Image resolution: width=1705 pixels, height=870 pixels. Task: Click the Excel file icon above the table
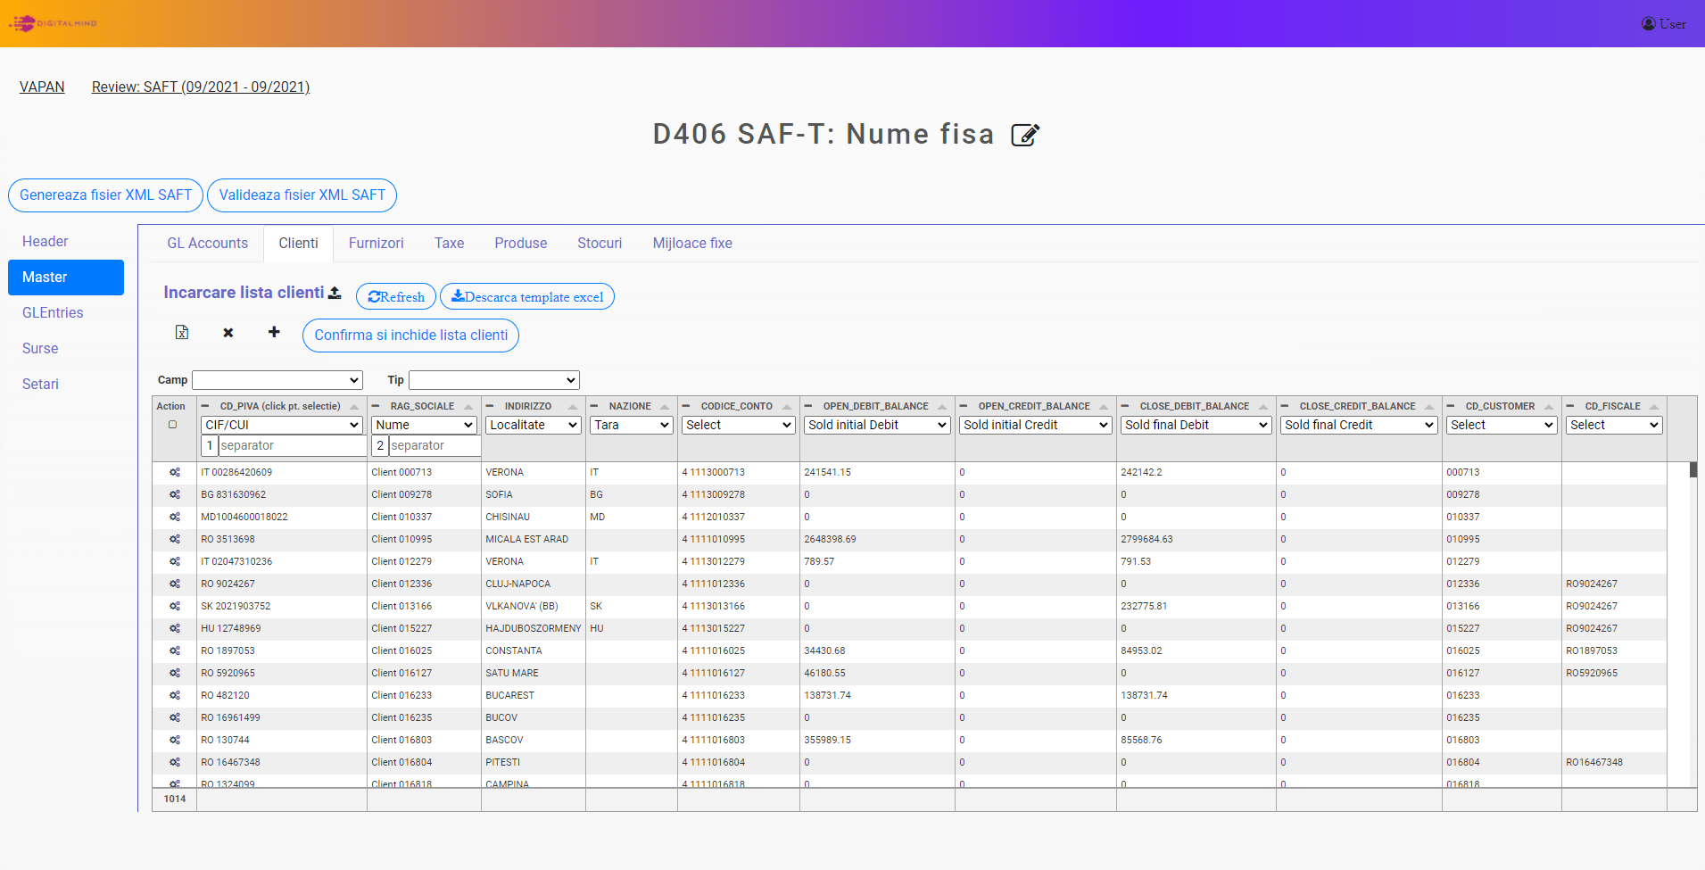click(182, 333)
